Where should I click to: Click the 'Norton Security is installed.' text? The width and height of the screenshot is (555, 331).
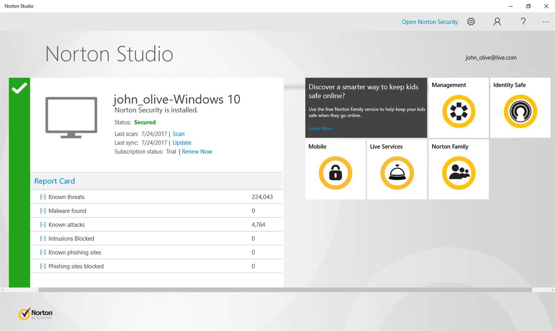pos(156,110)
